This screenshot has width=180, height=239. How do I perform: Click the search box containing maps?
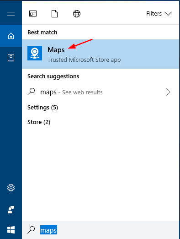click(101, 230)
